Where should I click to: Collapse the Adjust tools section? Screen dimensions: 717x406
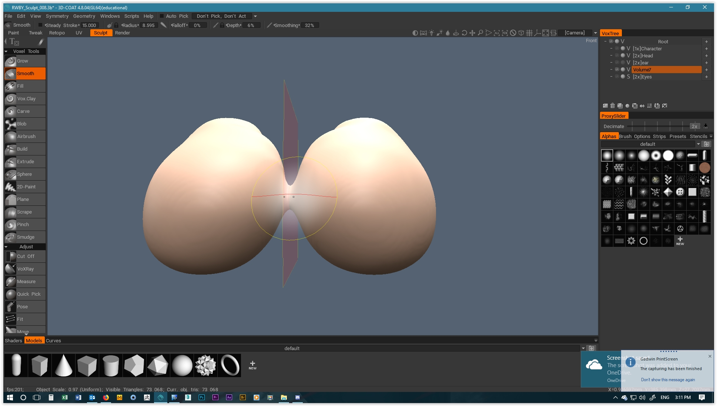coord(6,247)
